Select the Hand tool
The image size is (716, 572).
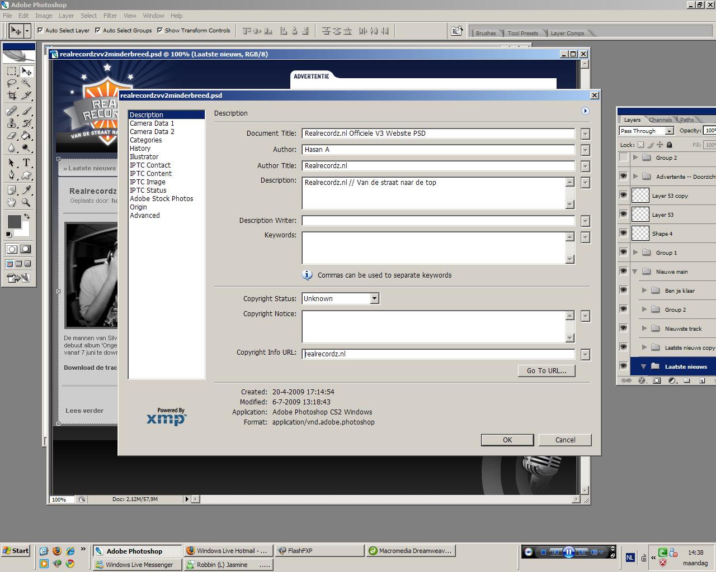click(12, 202)
